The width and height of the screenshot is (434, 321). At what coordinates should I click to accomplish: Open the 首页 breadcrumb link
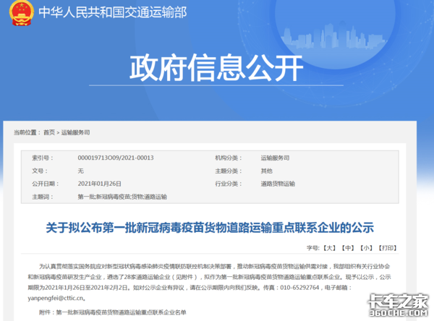48,132
